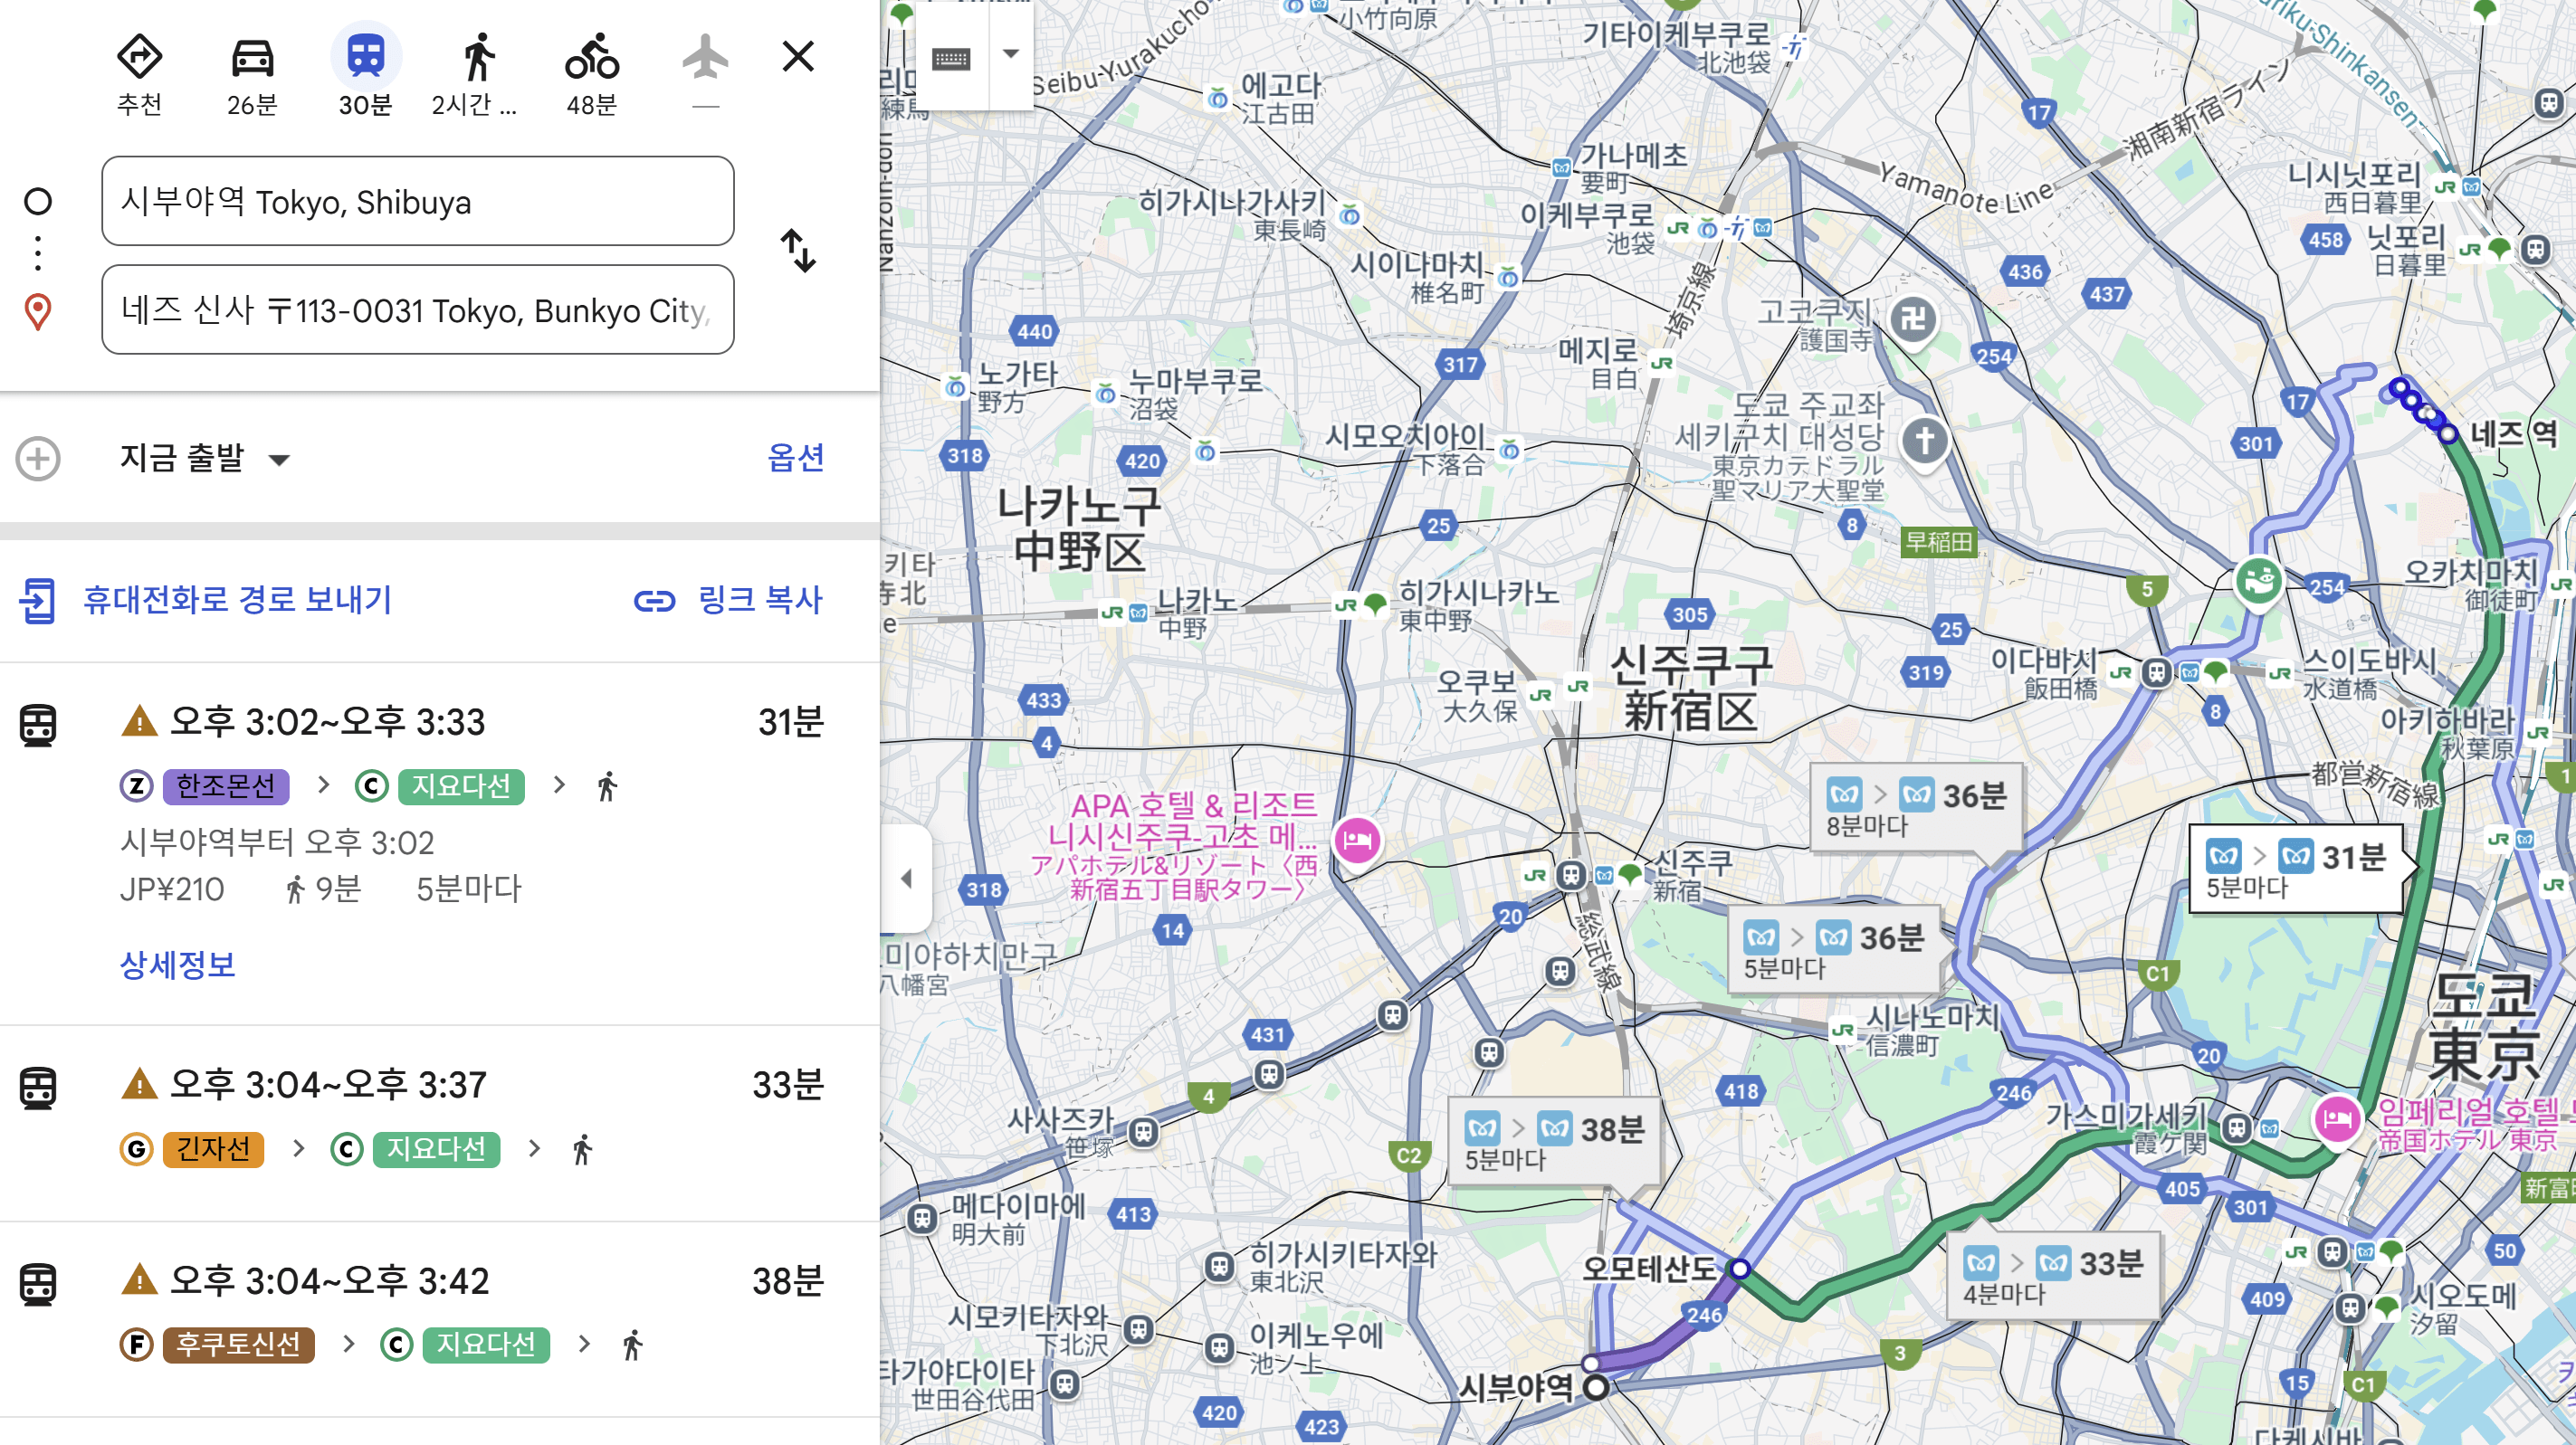Collapse the side panel arrow
This screenshot has height=1445, width=2576.
tap(906, 879)
